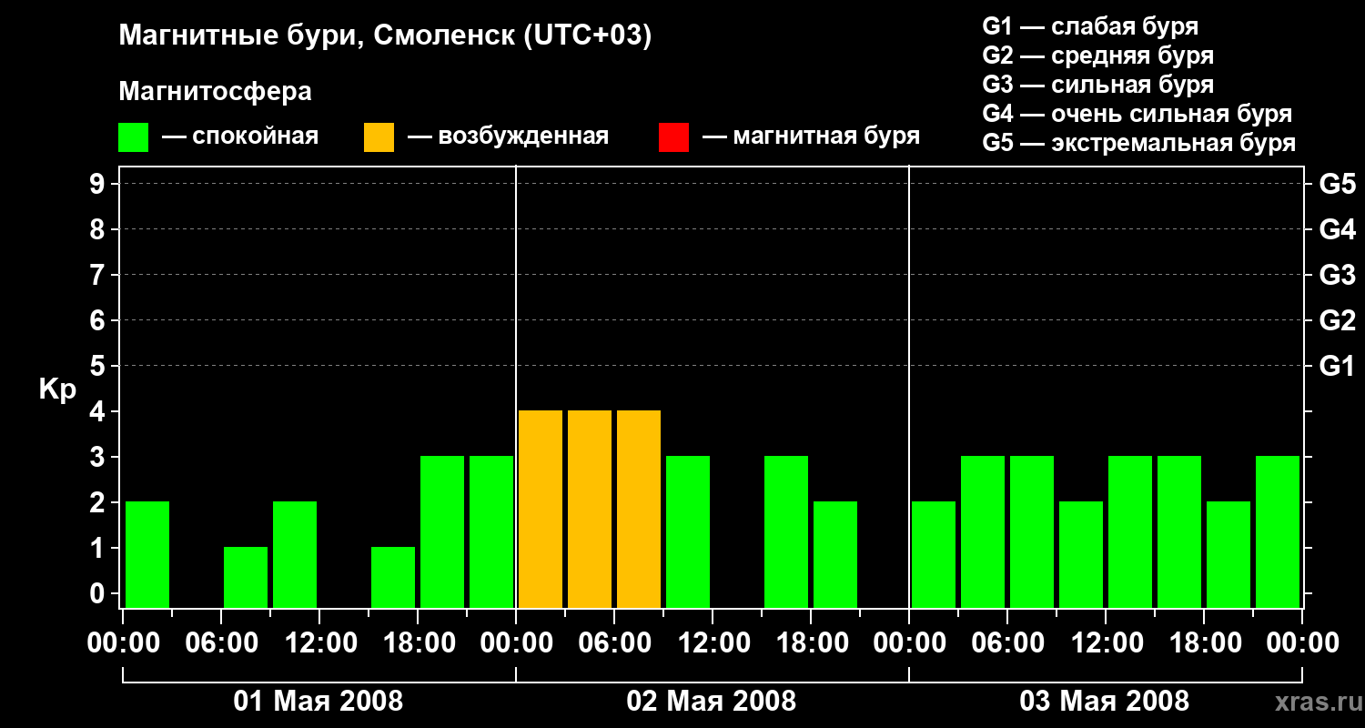Click the '06:00' time label for 01 Мая
Image resolution: width=1365 pixels, height=728 pixels.
[221, 643]
